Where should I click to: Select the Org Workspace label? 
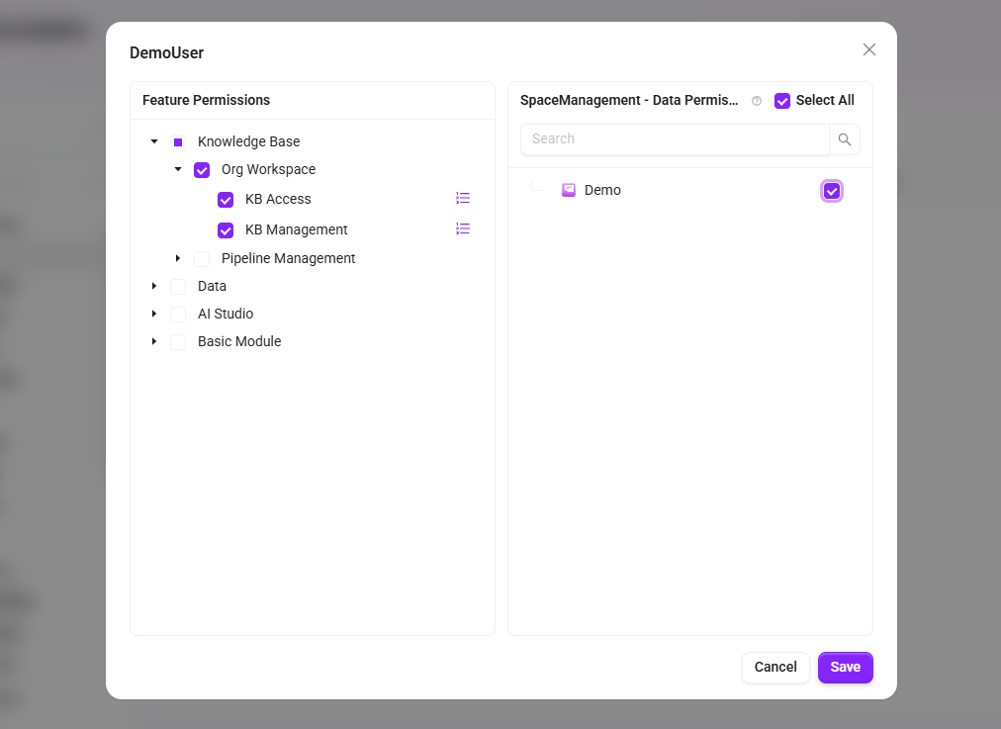pyautogui.click(x=268, y=169)
